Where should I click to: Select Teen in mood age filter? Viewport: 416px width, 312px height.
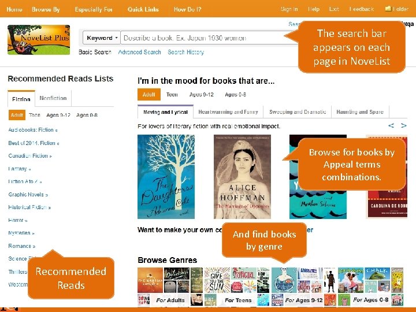click(x=172, y=94)
